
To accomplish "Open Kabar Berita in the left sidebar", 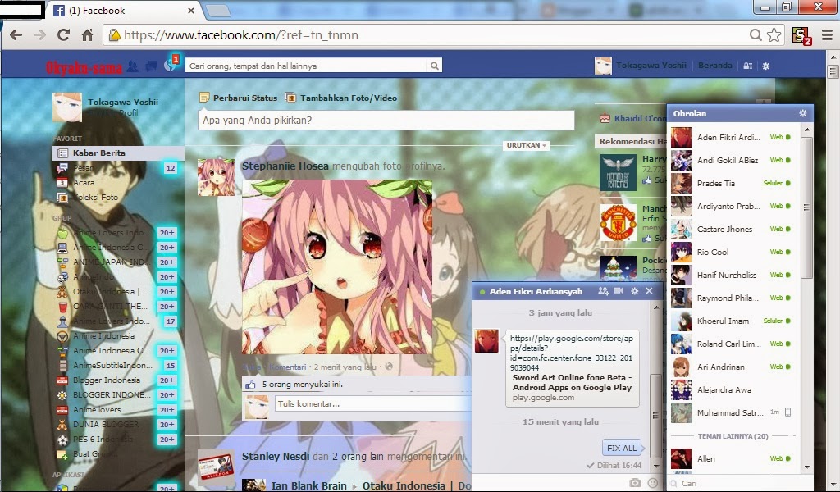I will pos(118,153).
